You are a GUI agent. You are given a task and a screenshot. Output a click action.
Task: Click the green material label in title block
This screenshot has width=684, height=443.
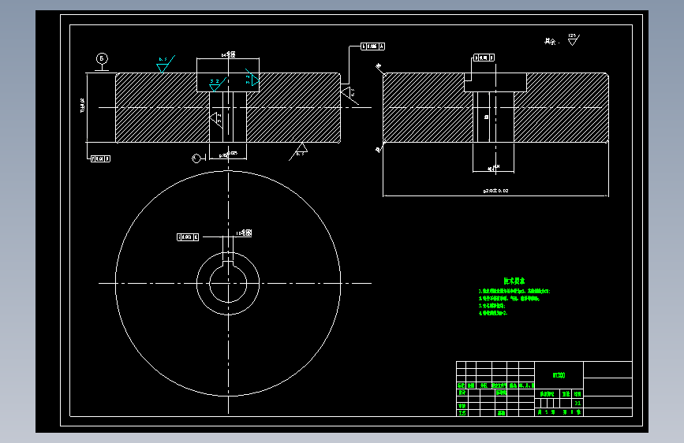click(559, 375)
